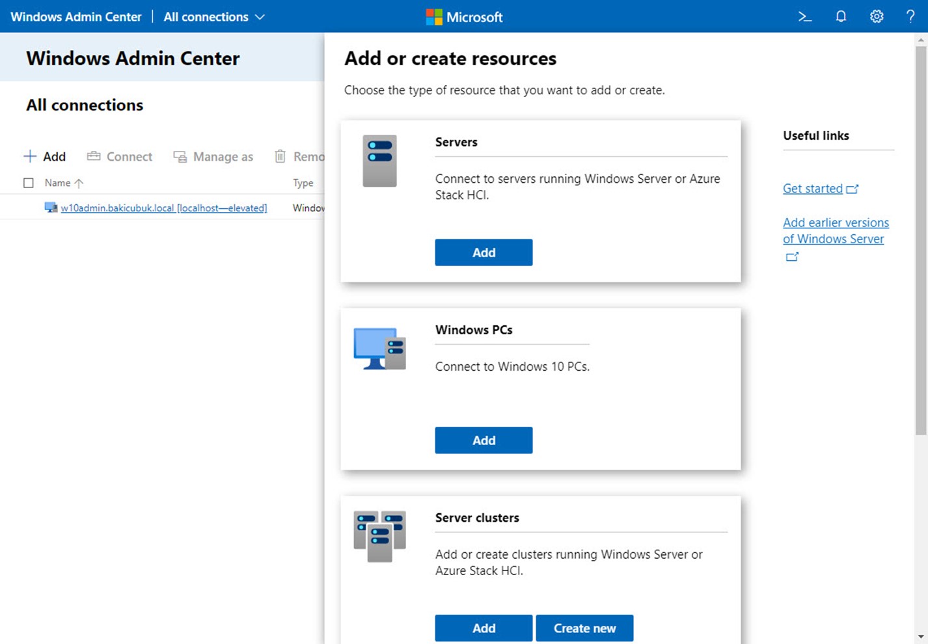Viewport: 928px width, 644px height.
Task: Click the Microsoft logo
Action: point(464,17)
